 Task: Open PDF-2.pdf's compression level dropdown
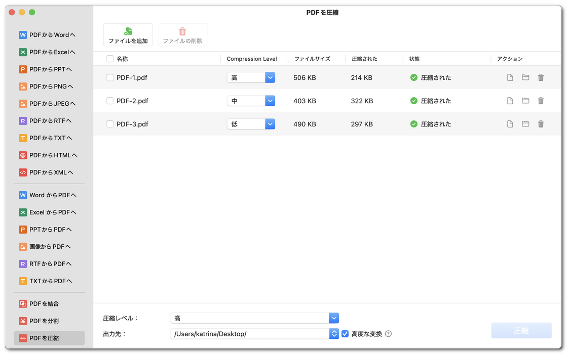pos(270,101)
